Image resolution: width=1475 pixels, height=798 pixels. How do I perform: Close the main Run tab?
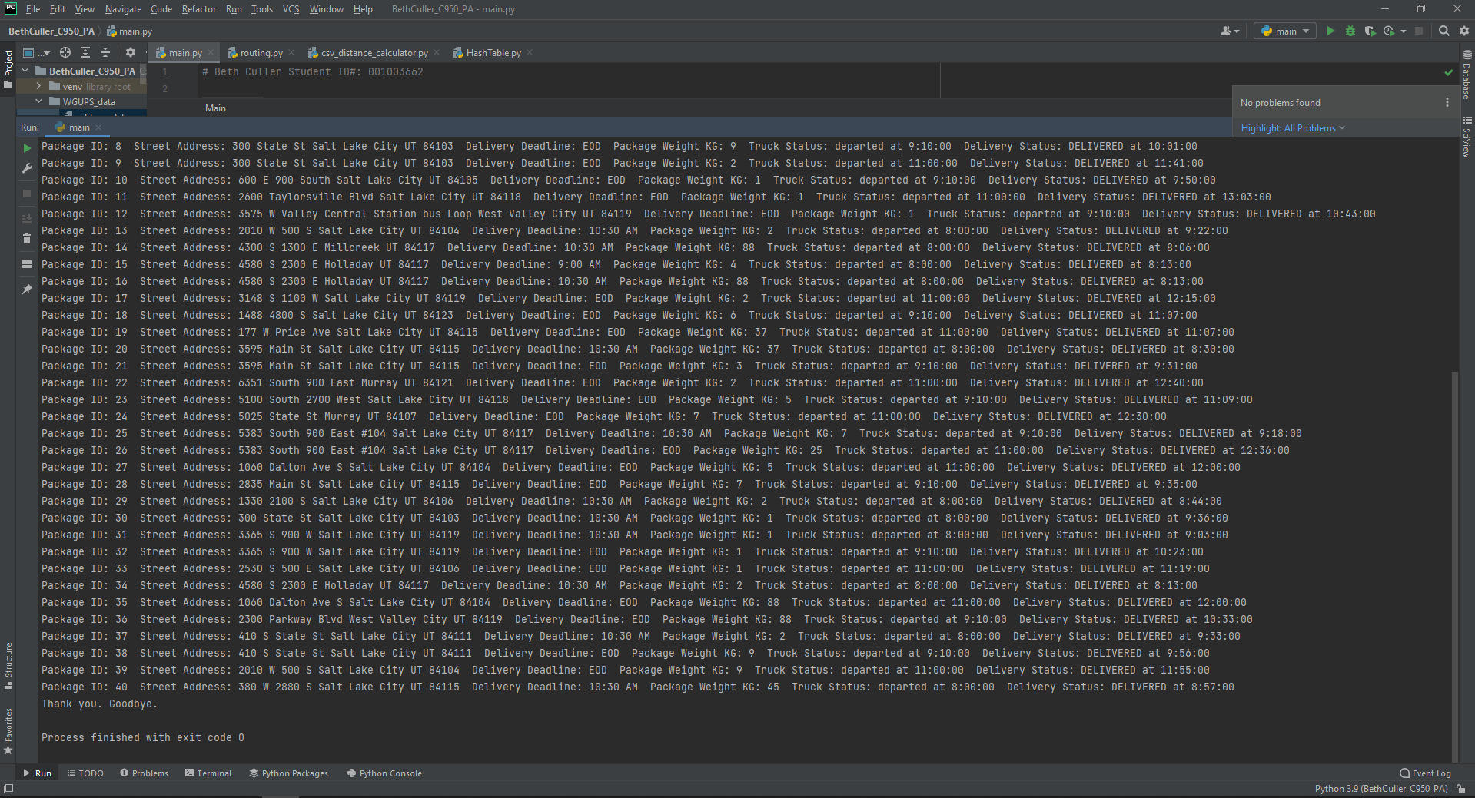pos(98,127)
